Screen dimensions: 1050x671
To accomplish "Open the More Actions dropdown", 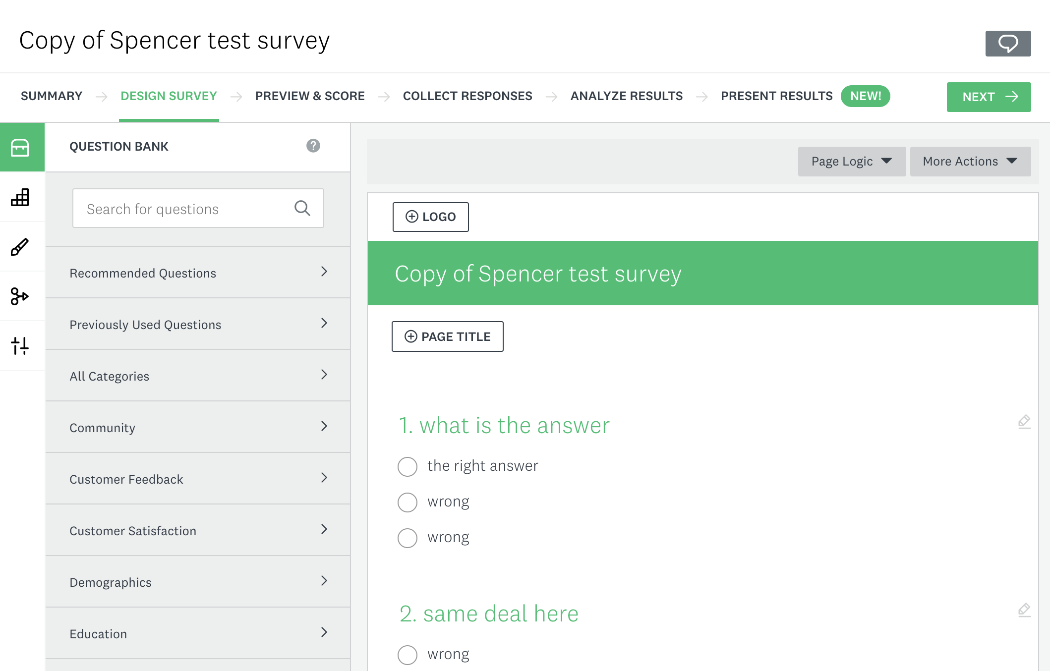I will pos(970,162).
